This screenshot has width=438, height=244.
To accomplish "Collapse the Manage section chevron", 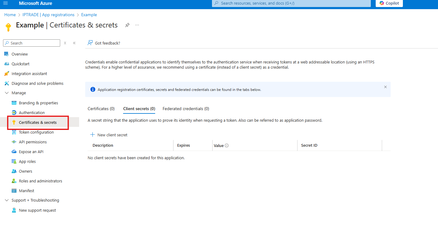I will pos(7,93).
